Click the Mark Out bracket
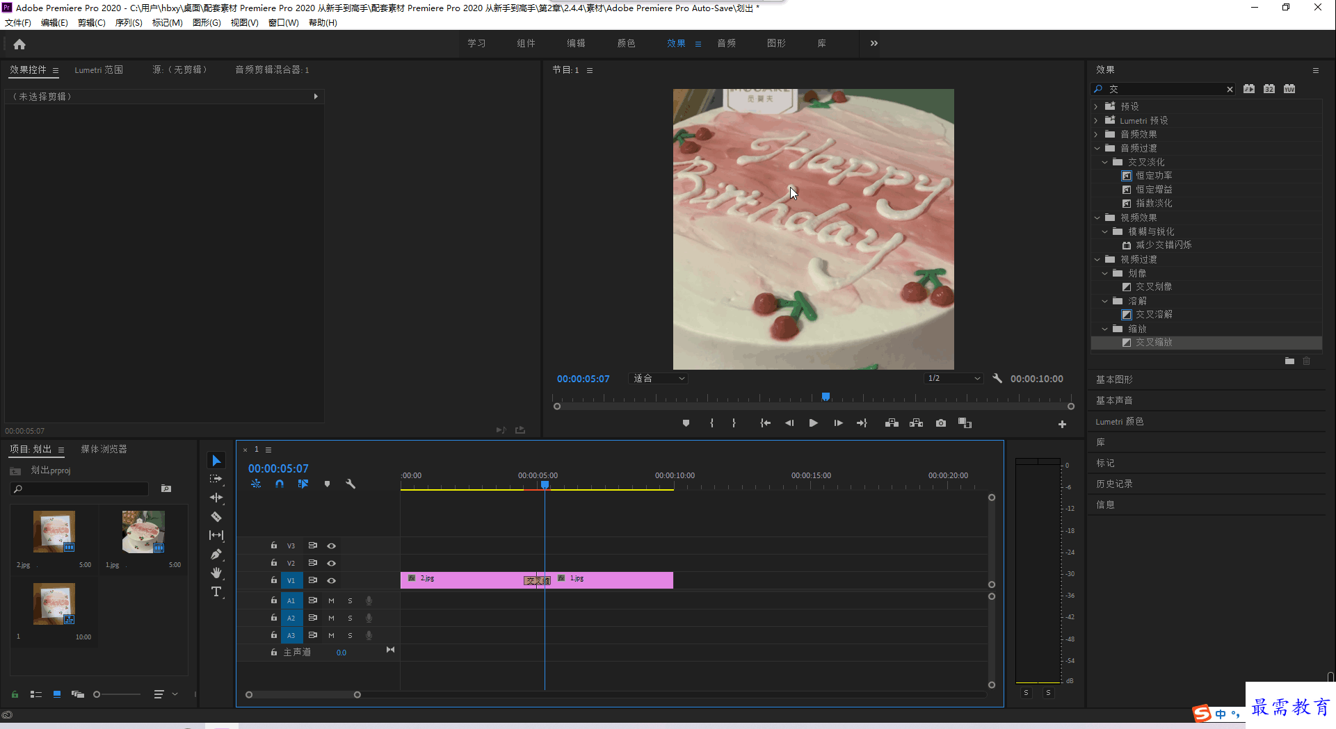Screen dimensions: 1336x729 click(x=734, y=423)
